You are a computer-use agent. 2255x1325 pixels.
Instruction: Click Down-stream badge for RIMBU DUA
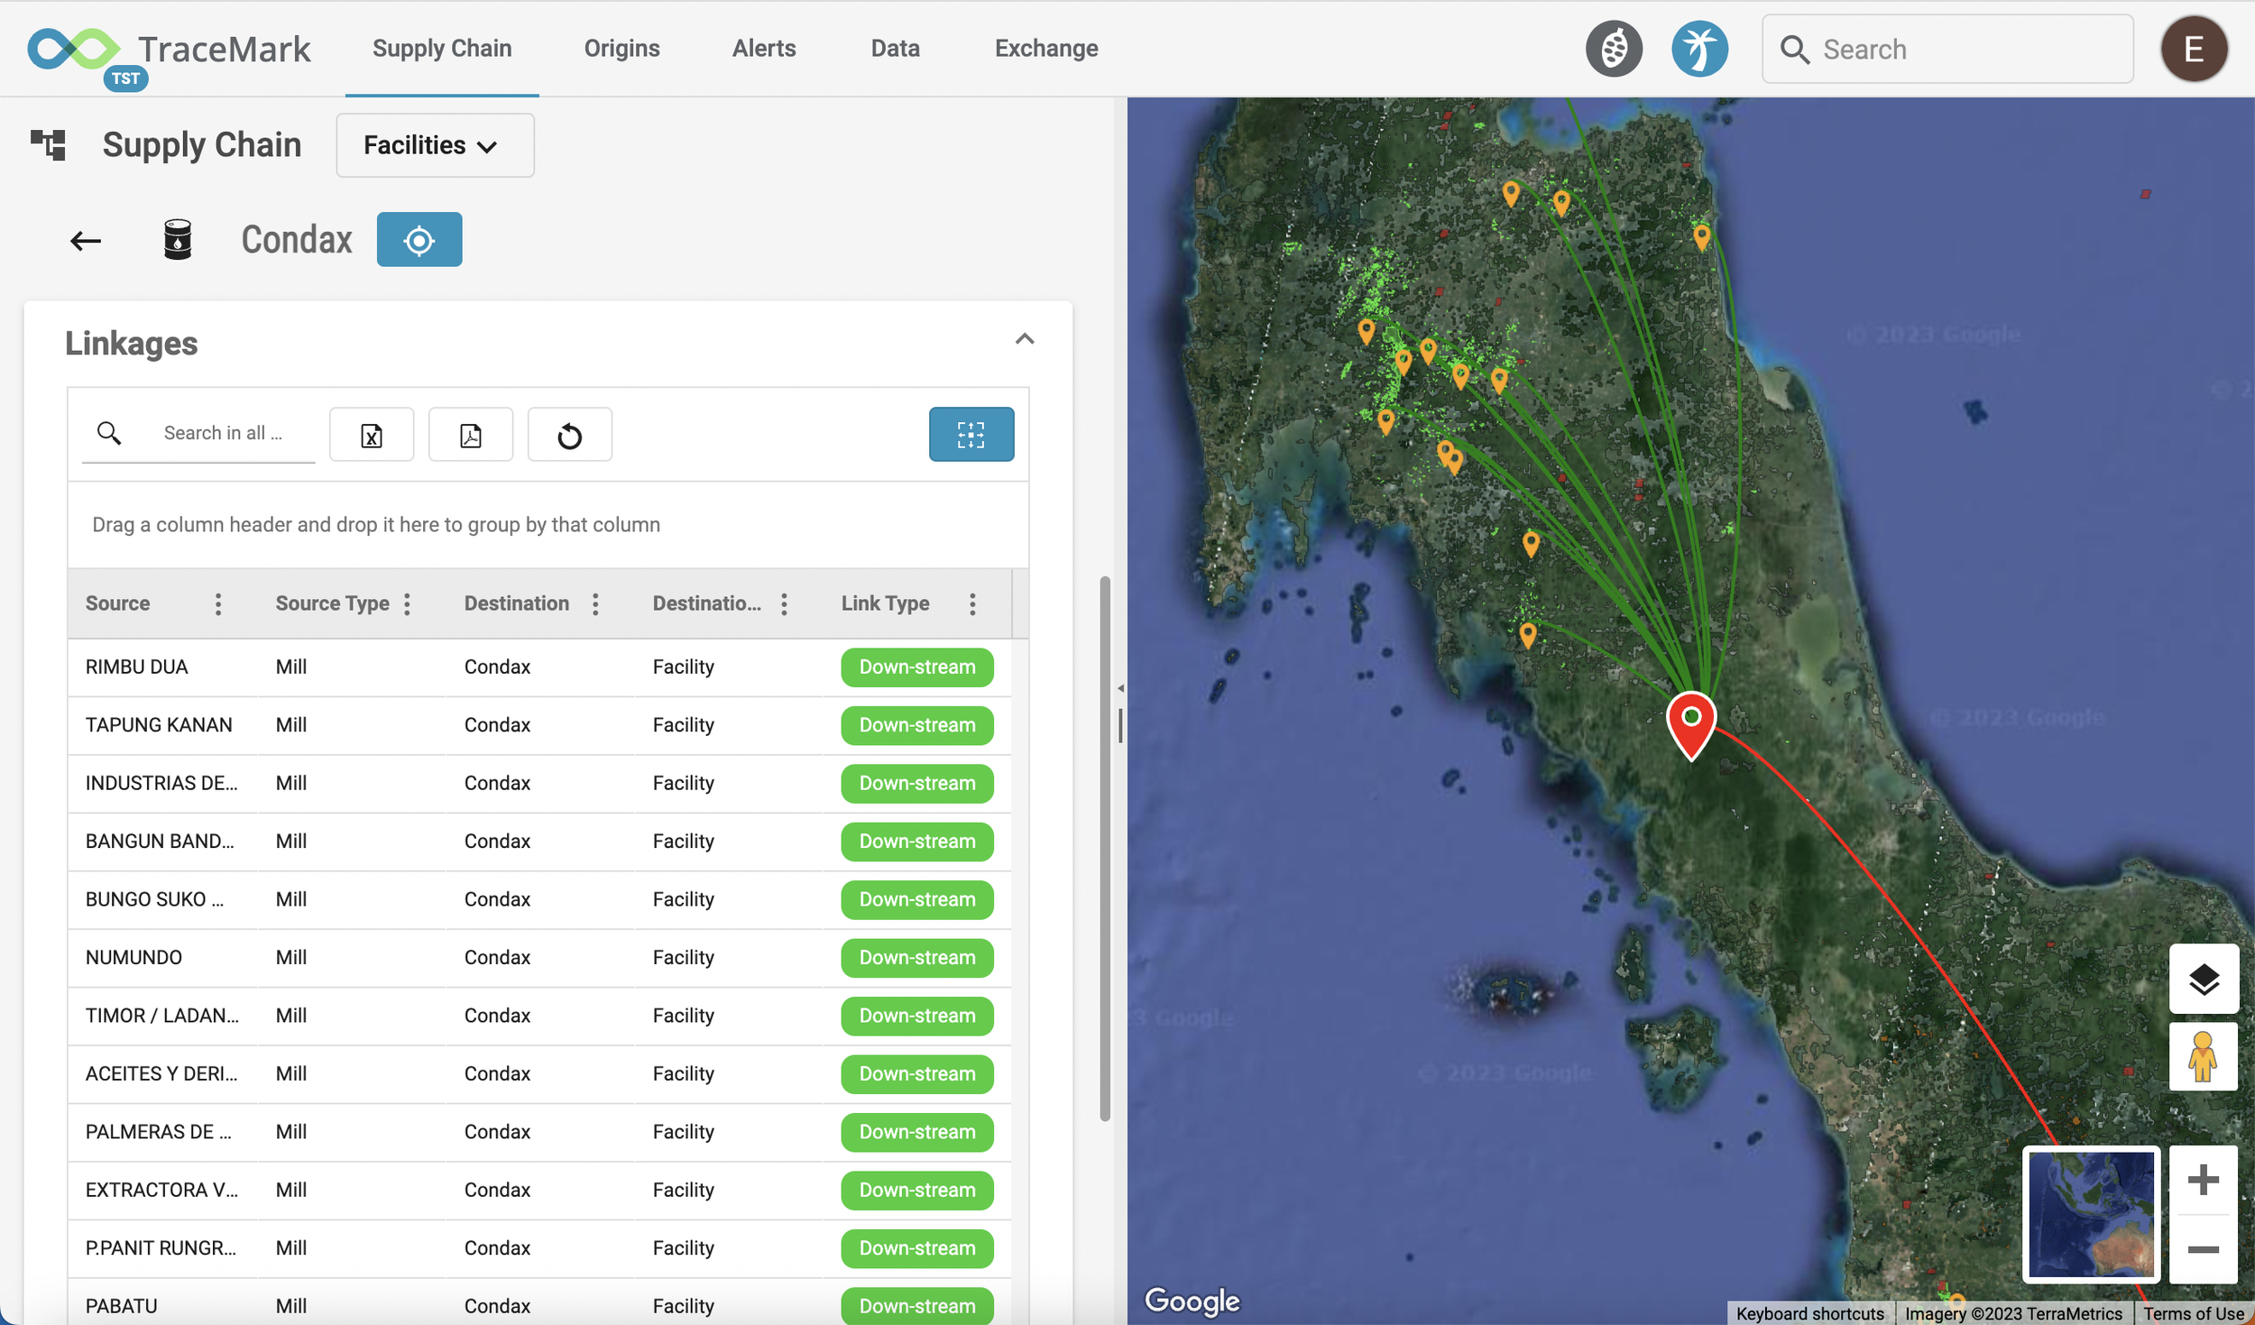917,667
